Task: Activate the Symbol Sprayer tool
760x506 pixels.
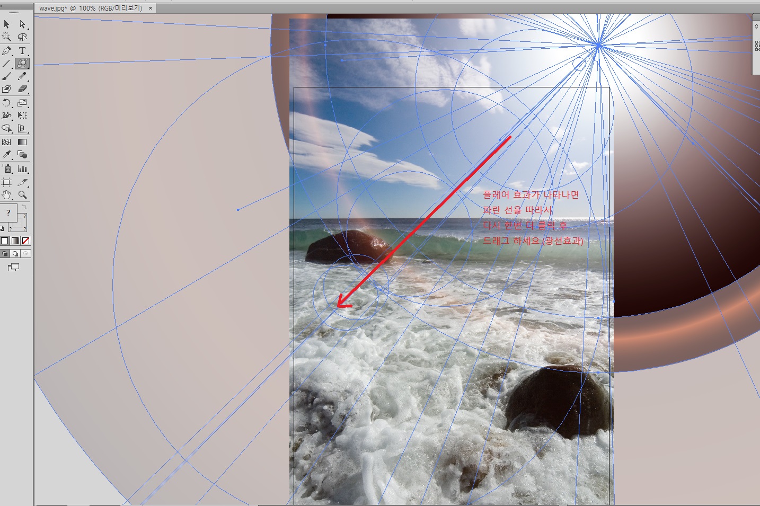Action: 7,168
